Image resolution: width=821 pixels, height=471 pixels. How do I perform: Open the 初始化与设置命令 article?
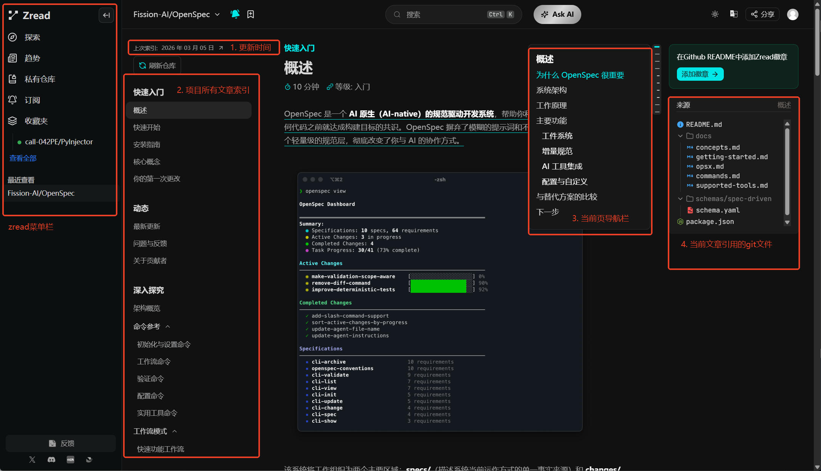[164, 345]
